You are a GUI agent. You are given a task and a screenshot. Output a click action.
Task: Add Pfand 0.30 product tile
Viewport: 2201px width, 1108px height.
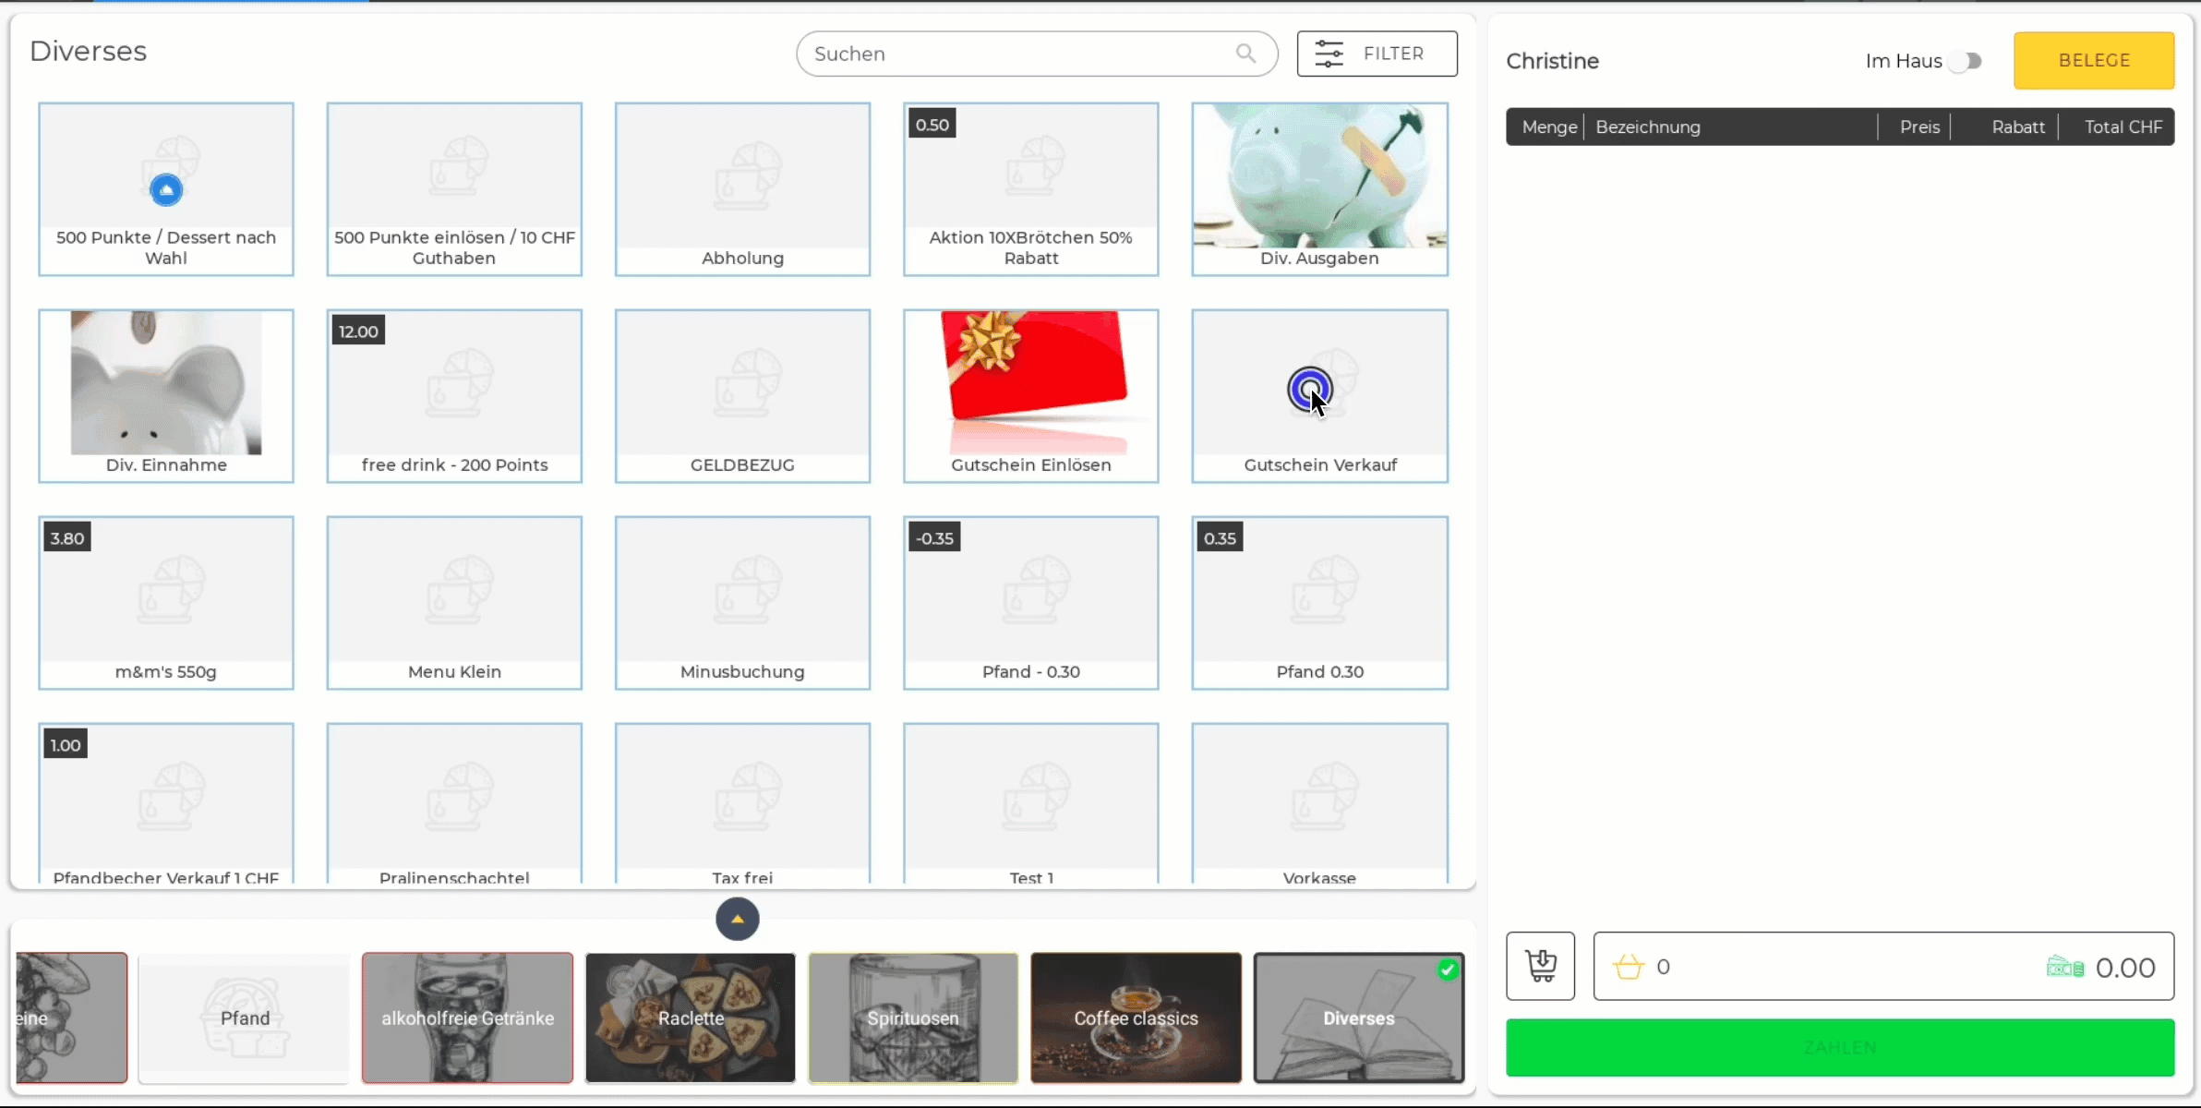pyautogui.click(x=1319, y=602)
